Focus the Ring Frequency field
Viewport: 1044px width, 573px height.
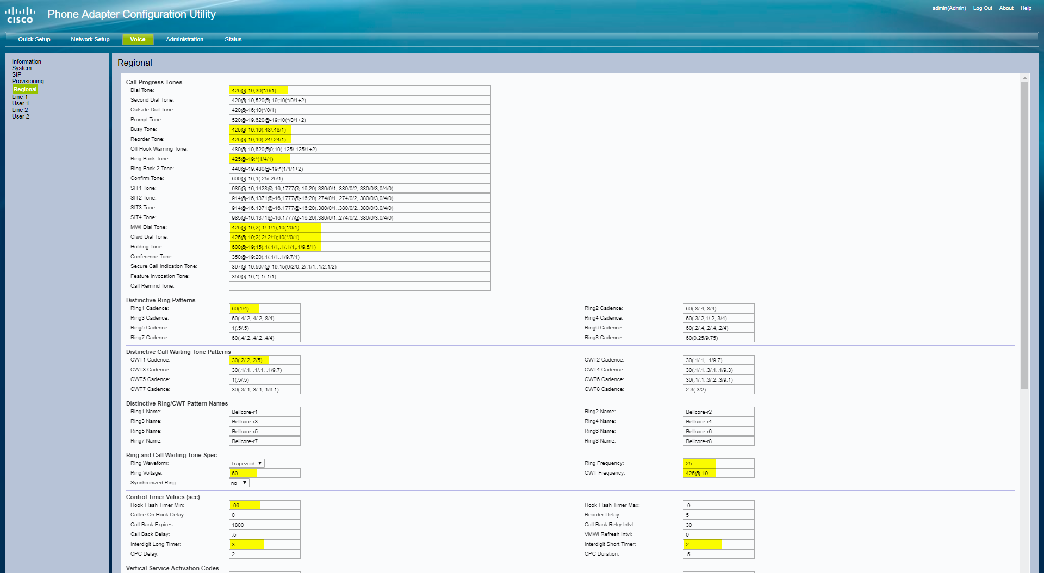718,463
